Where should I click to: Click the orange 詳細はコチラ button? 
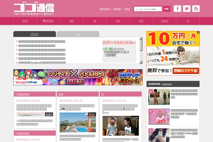(186, 71)
